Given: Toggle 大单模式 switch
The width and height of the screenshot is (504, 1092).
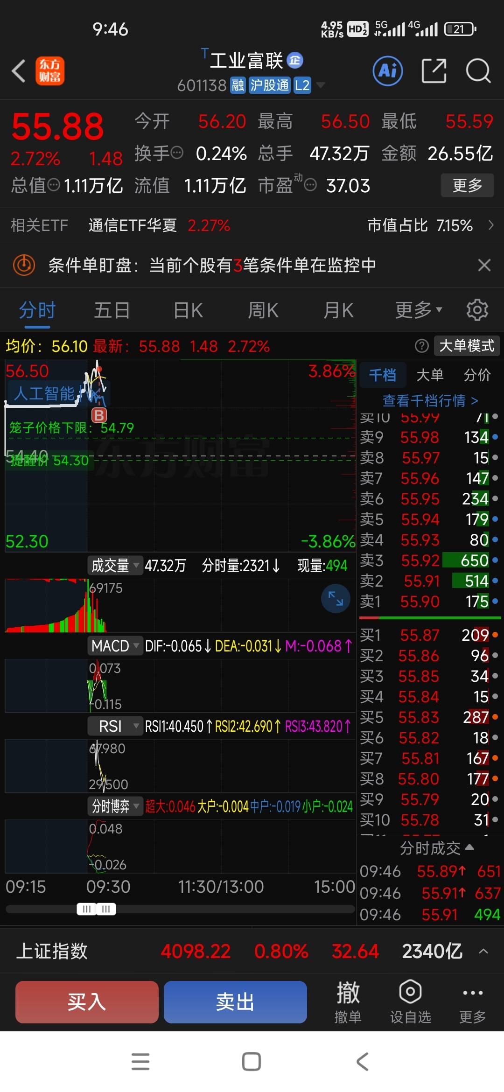Looking at the screenshot, I should (x=467, y=346).
